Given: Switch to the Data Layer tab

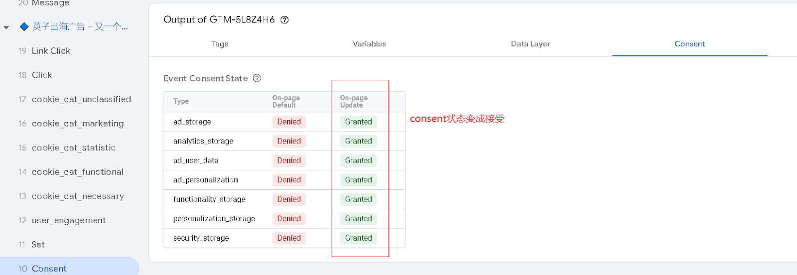Looking at the screenshot, I should [530, 44].
